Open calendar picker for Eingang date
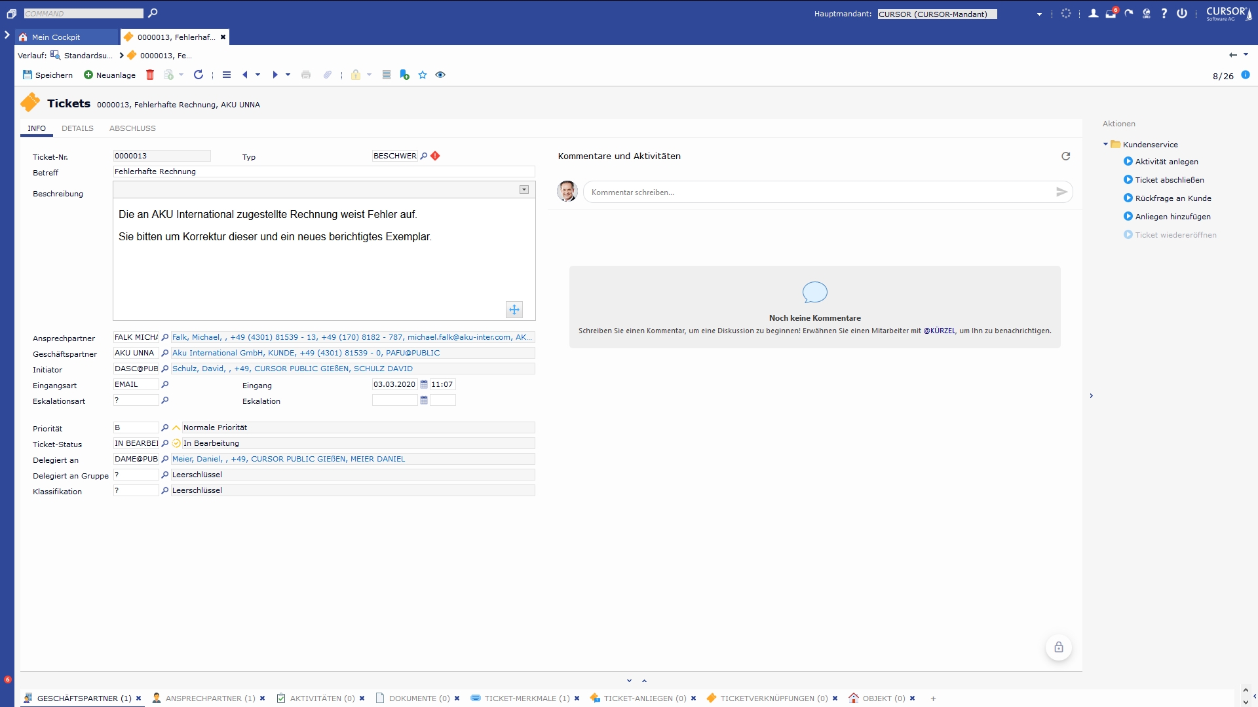The image size is (1258, 707). (424, 385)
